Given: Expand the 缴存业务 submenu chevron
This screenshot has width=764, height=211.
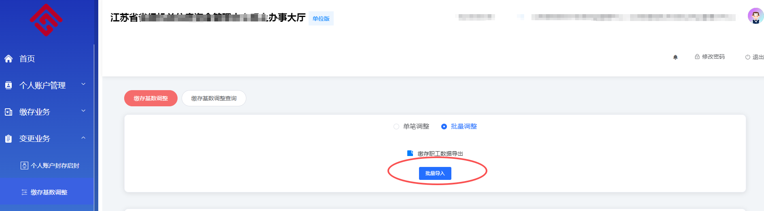Looking at the screenshot, I should pyautogui.click(x=83, y=111).
